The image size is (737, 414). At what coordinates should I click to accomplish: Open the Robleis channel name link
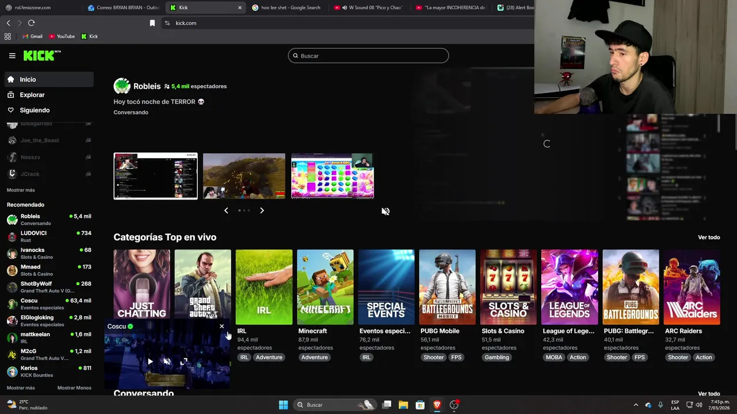tap(147, 86)
